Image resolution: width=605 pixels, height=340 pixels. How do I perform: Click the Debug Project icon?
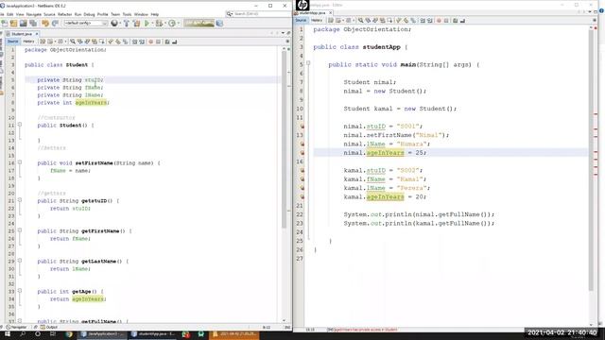click(x=159, y=24)
